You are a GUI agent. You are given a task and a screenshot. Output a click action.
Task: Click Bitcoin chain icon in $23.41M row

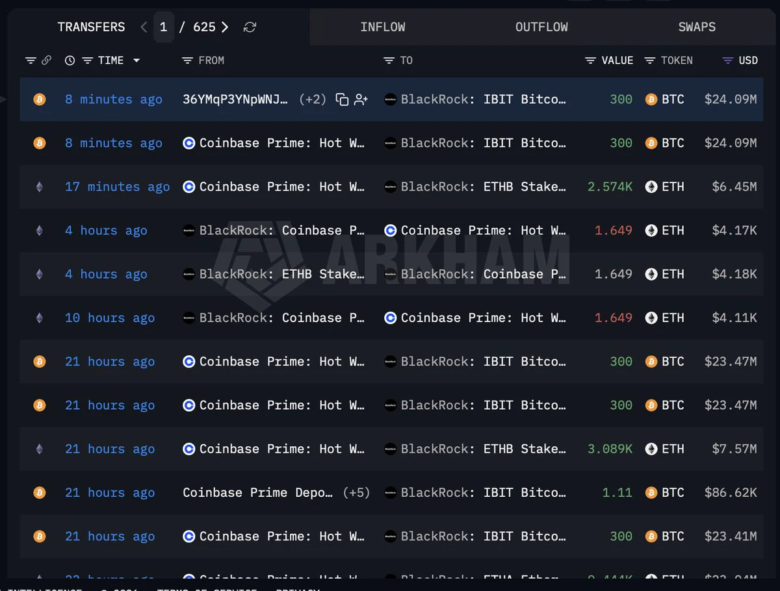click(40, 536)
